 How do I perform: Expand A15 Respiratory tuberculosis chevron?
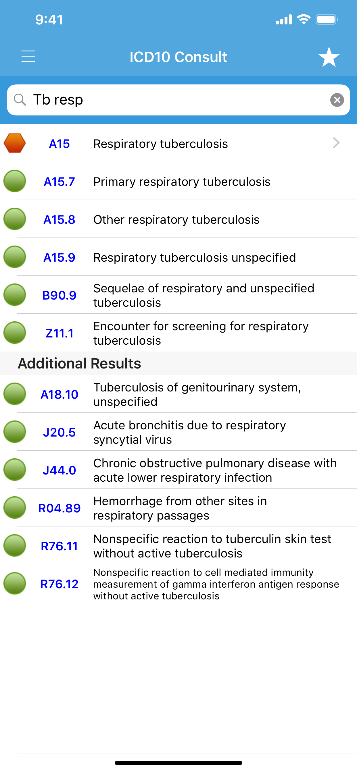pyautogui.click(x=336, y=143)
